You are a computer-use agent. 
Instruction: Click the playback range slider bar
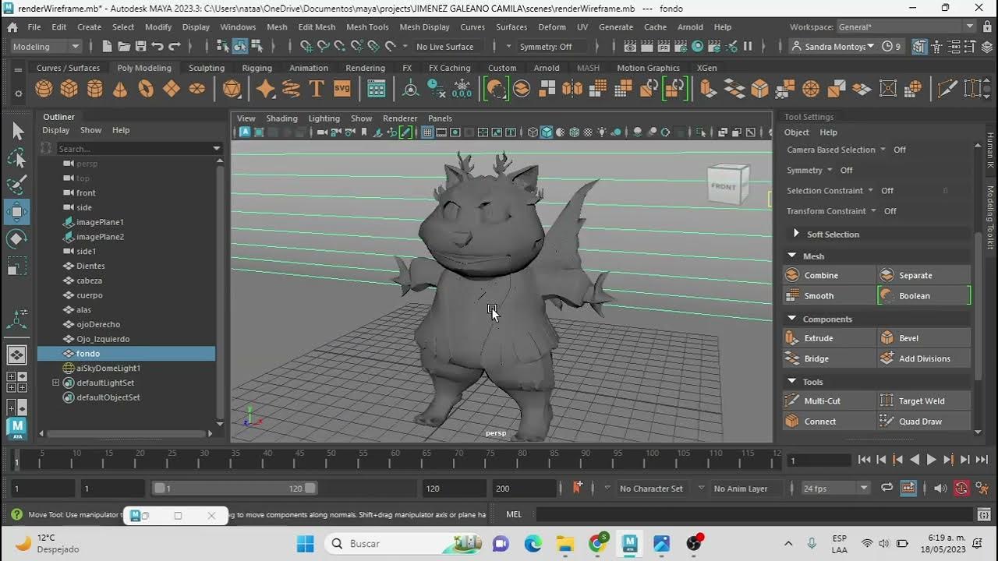(234, 489)
